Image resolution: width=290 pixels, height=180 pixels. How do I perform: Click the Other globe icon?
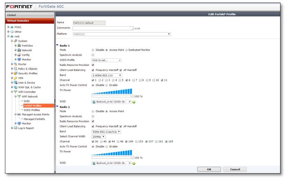tap(12, 32)
